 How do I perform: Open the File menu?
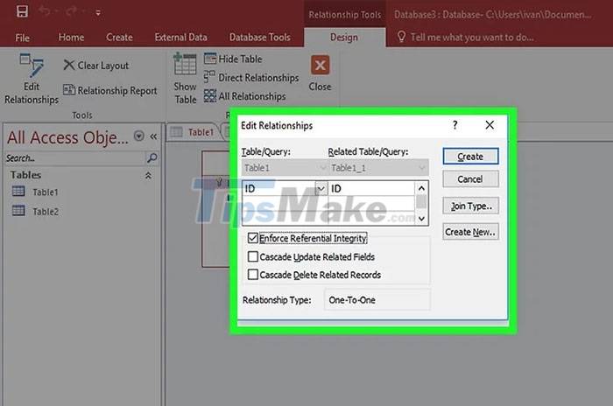[x=22, y=38]
